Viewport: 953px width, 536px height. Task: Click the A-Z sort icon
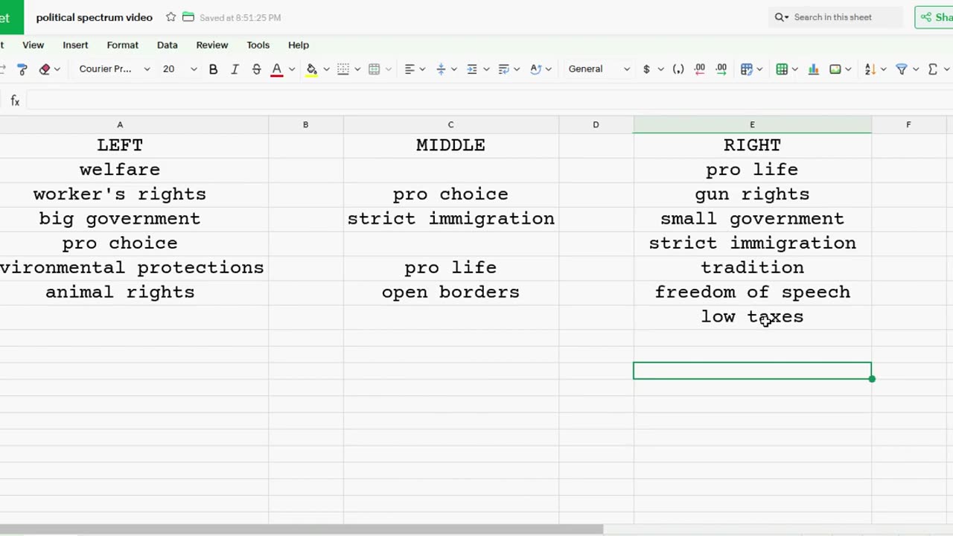pyautogui.click(x=870, y=69)
